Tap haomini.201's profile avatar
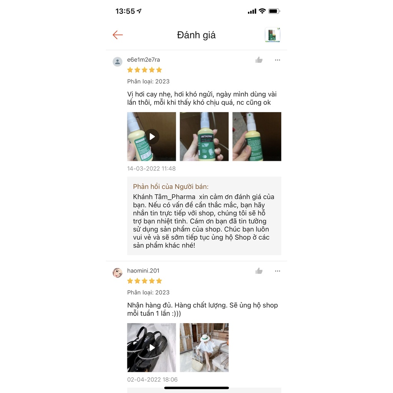The height and width of the screenshot is (393, 393). click(x=117, y=273)
